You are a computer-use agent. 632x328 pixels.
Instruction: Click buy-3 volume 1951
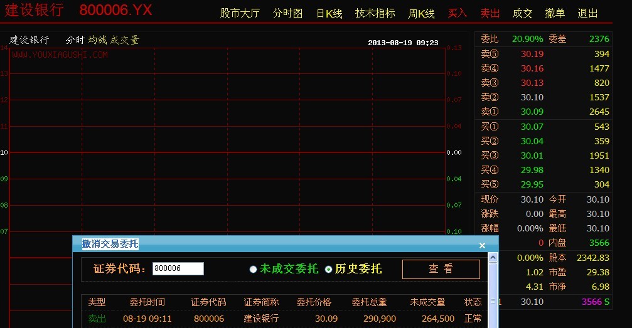pyautogui.click(x=599, y=156)
